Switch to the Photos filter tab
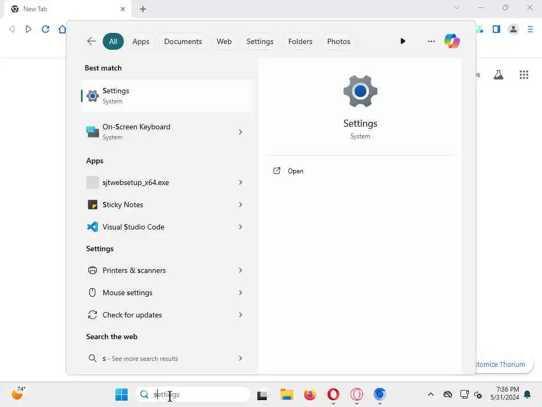 [338, 41]
